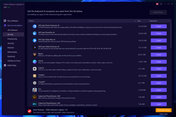The height and width of the screenshot is (117, 176).
Task: Click the CyberLink PowerDirector 365 icon
Action: click(x=35, y=104)
